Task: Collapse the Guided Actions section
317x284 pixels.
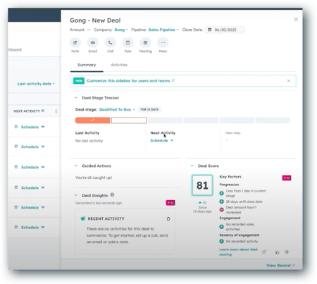Action: coord(76,166)
